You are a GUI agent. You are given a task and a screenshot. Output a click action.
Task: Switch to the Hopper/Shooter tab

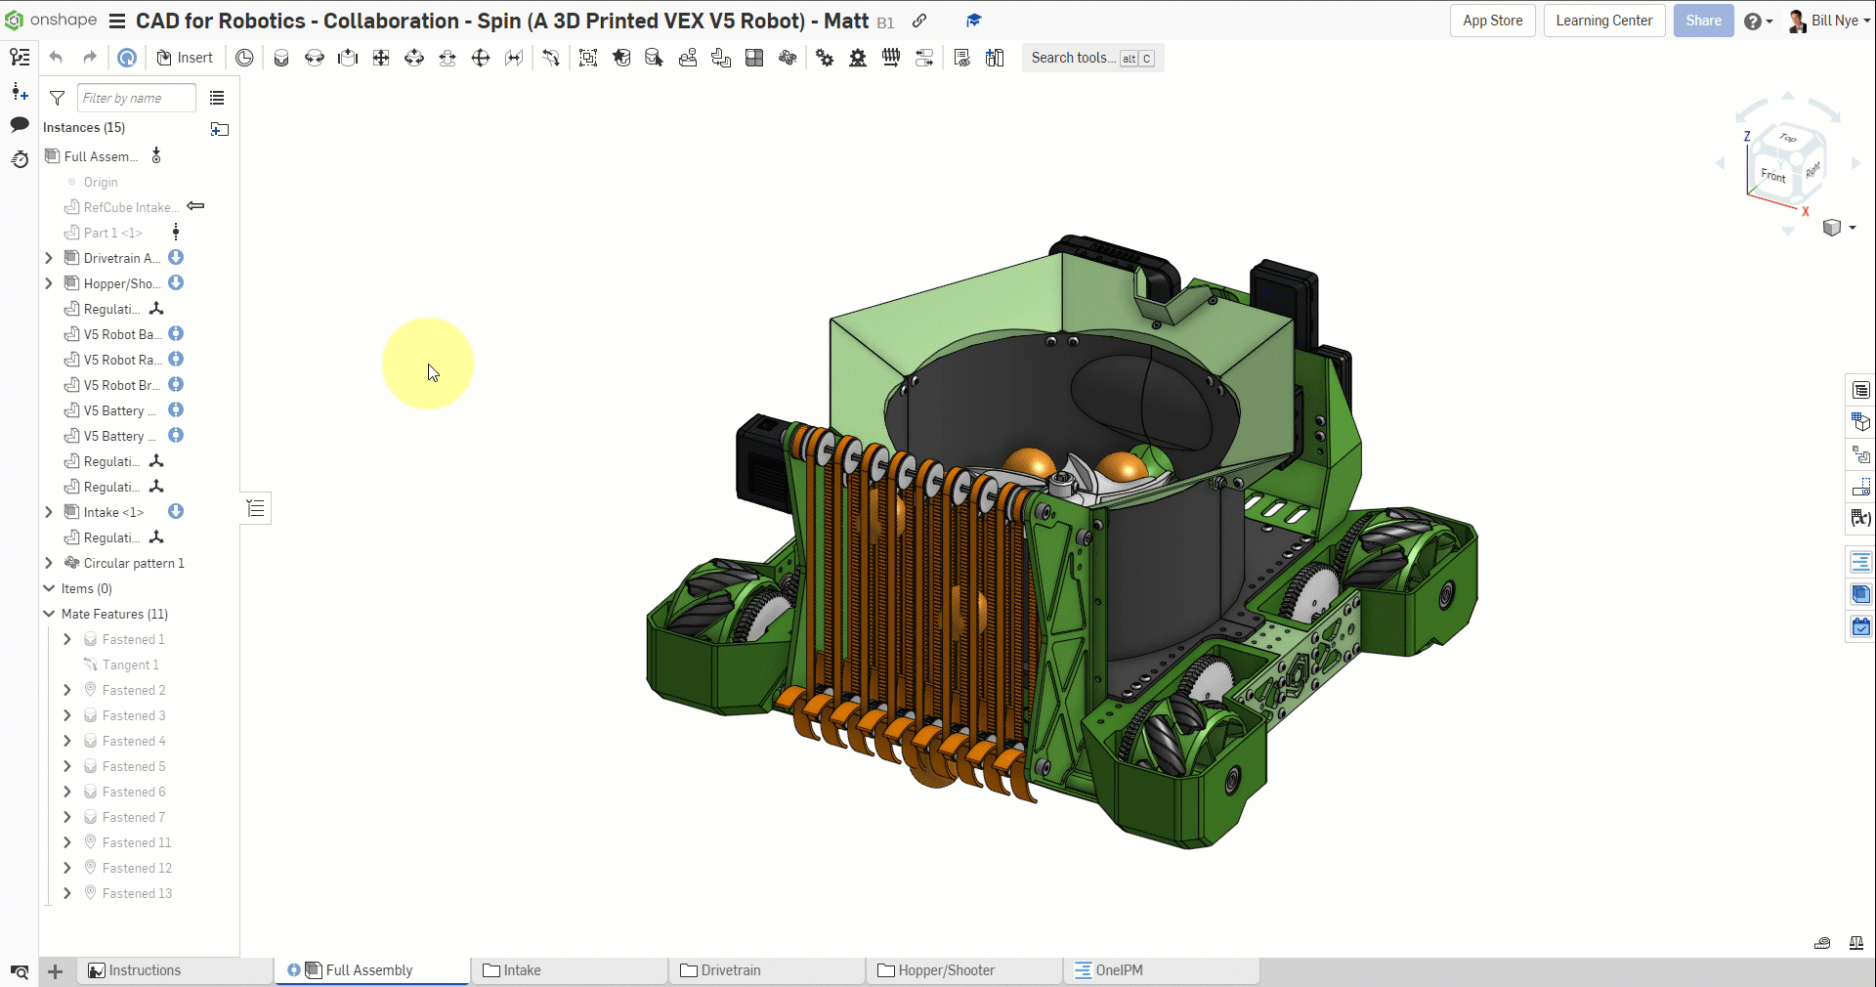946,970
